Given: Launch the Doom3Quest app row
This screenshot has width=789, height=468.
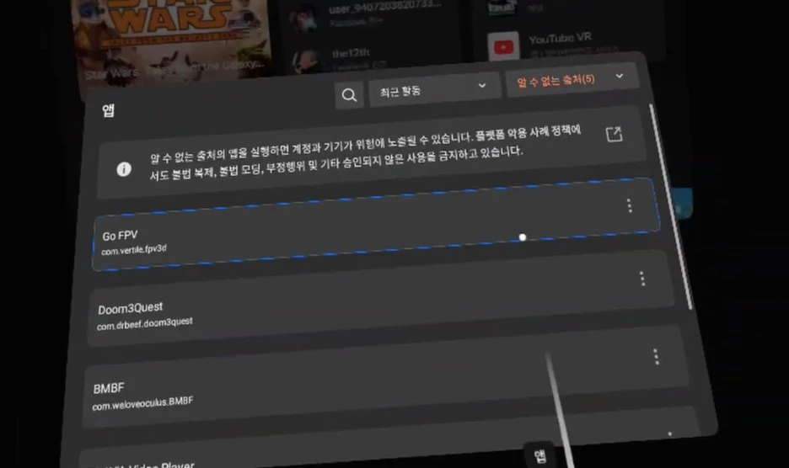Looking at the screenshot, I should [x=380, y=298].
